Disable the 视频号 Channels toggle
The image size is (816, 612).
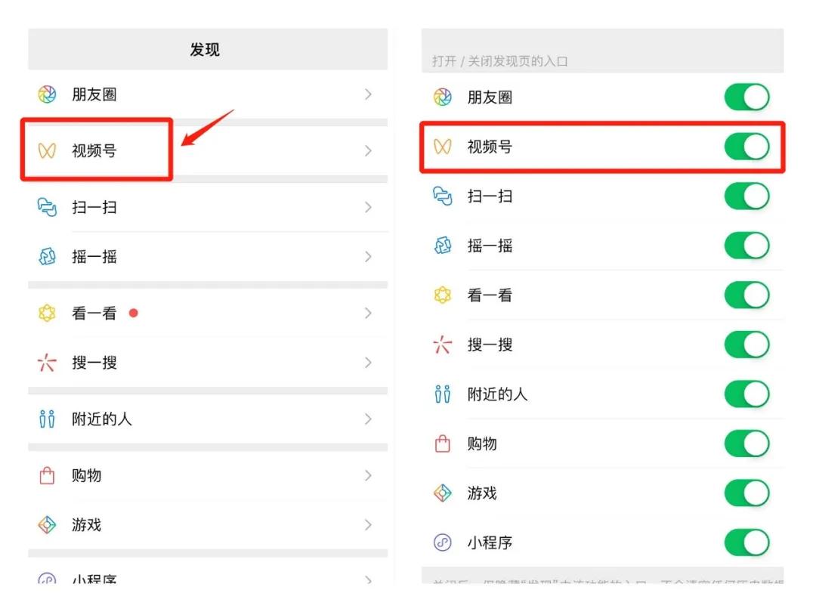tap(746, 147)
